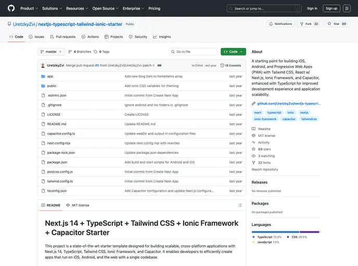Click the Notifications bell icon

click(x=271, y=24)
